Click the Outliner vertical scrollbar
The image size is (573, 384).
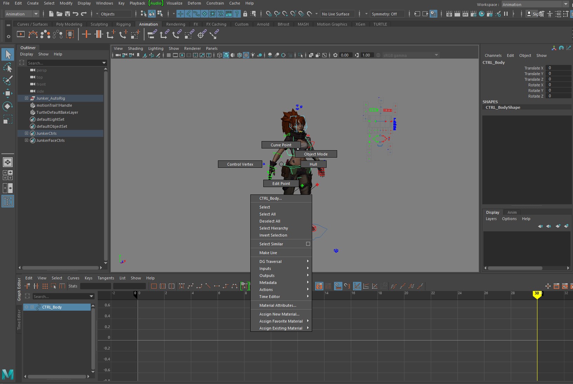coord(105,165)
